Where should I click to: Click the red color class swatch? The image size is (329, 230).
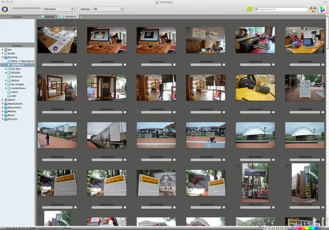pyautogui.click(x=300, y=228)
